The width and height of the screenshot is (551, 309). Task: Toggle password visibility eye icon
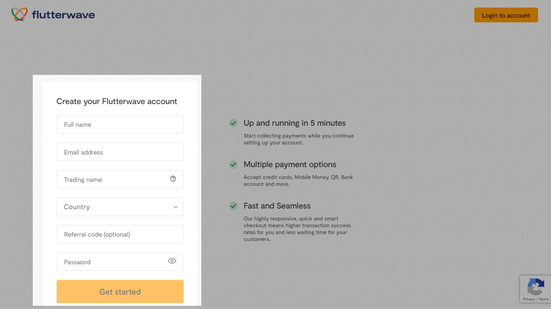point(172,261)
